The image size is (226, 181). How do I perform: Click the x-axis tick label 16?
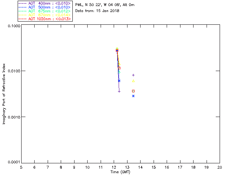[167, 167]
